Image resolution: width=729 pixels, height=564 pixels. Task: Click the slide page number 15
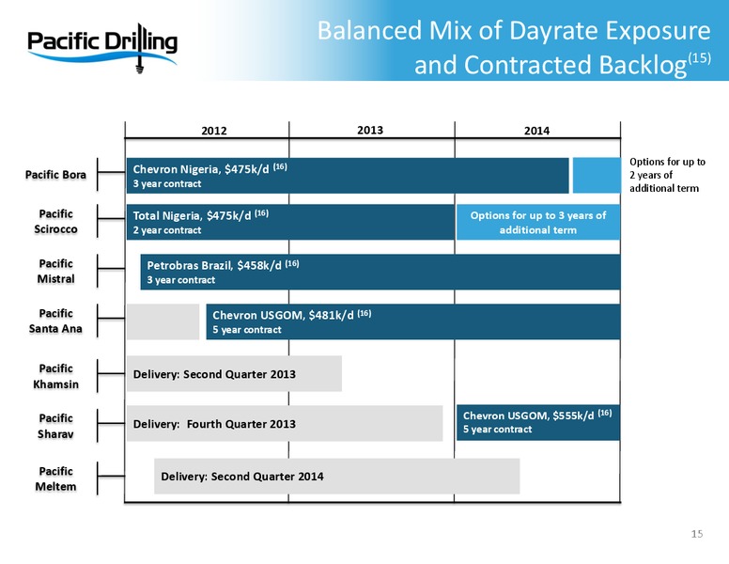[x=696, y=534]
